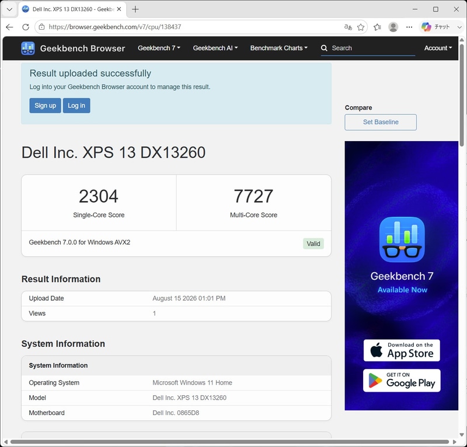
Task: Click the 7727 multi-core score
Action: (253, 196)
